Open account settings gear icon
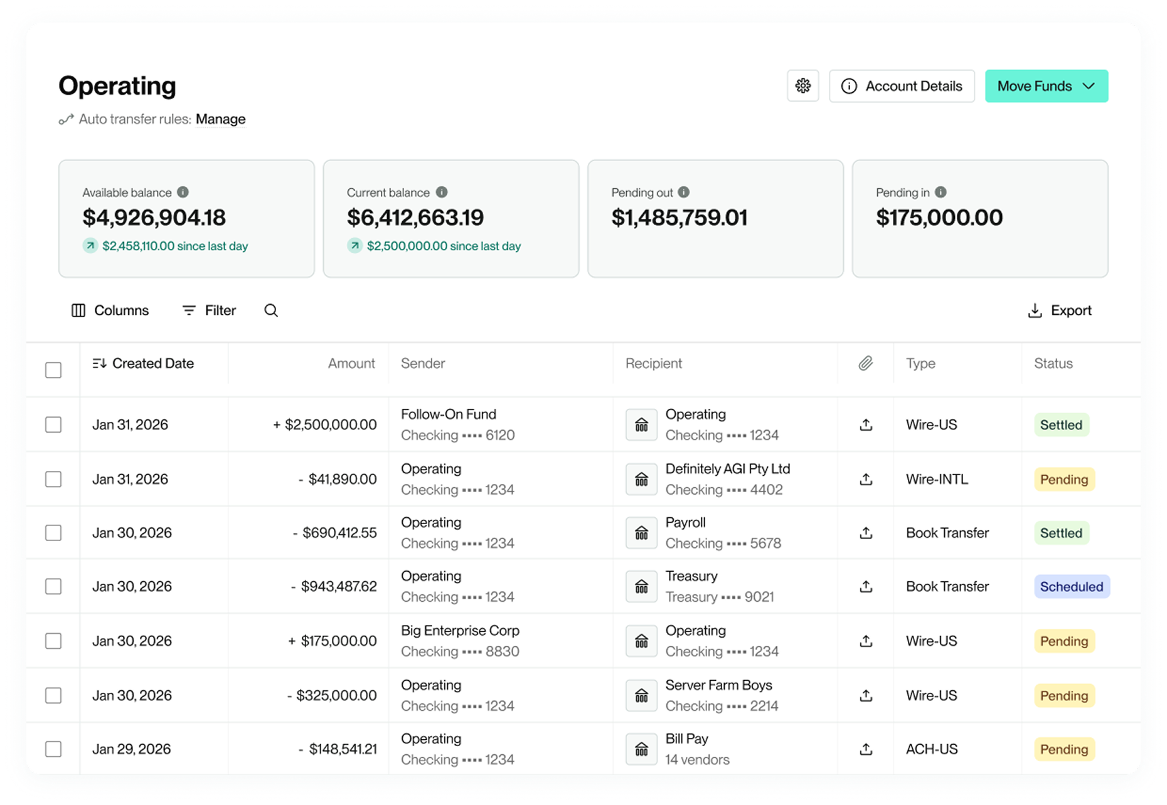 (802, 86)
